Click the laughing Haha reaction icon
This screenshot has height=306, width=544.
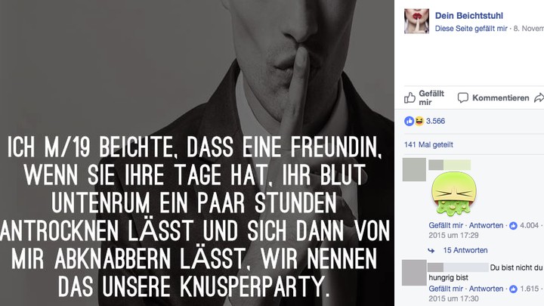419,121
